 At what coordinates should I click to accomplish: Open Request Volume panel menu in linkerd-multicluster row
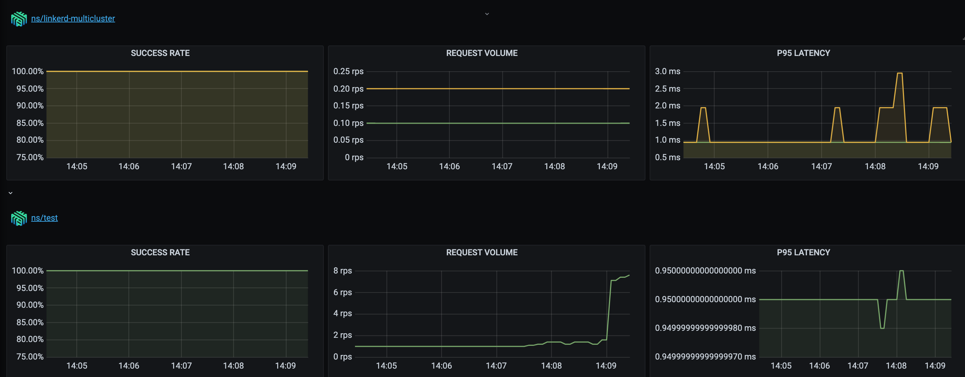click(x=481, y=53)
